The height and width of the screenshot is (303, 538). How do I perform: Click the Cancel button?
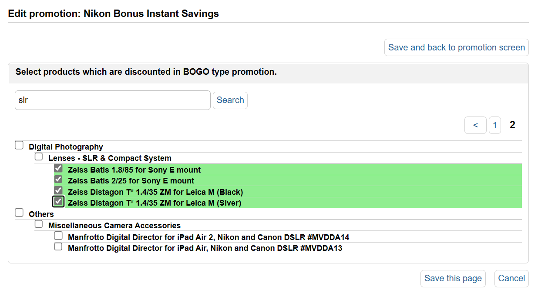point(511,278)
